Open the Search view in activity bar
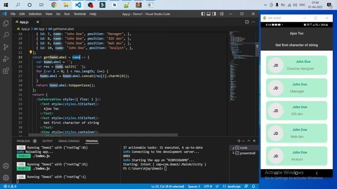The height and width of the screenshot is (189, 337). coord(6,35)
